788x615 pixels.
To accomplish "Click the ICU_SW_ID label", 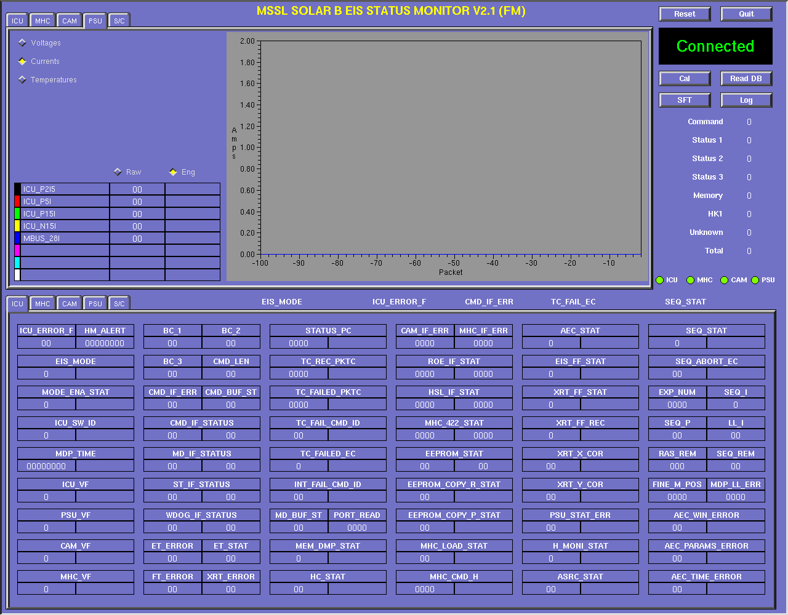I will 76,423.
